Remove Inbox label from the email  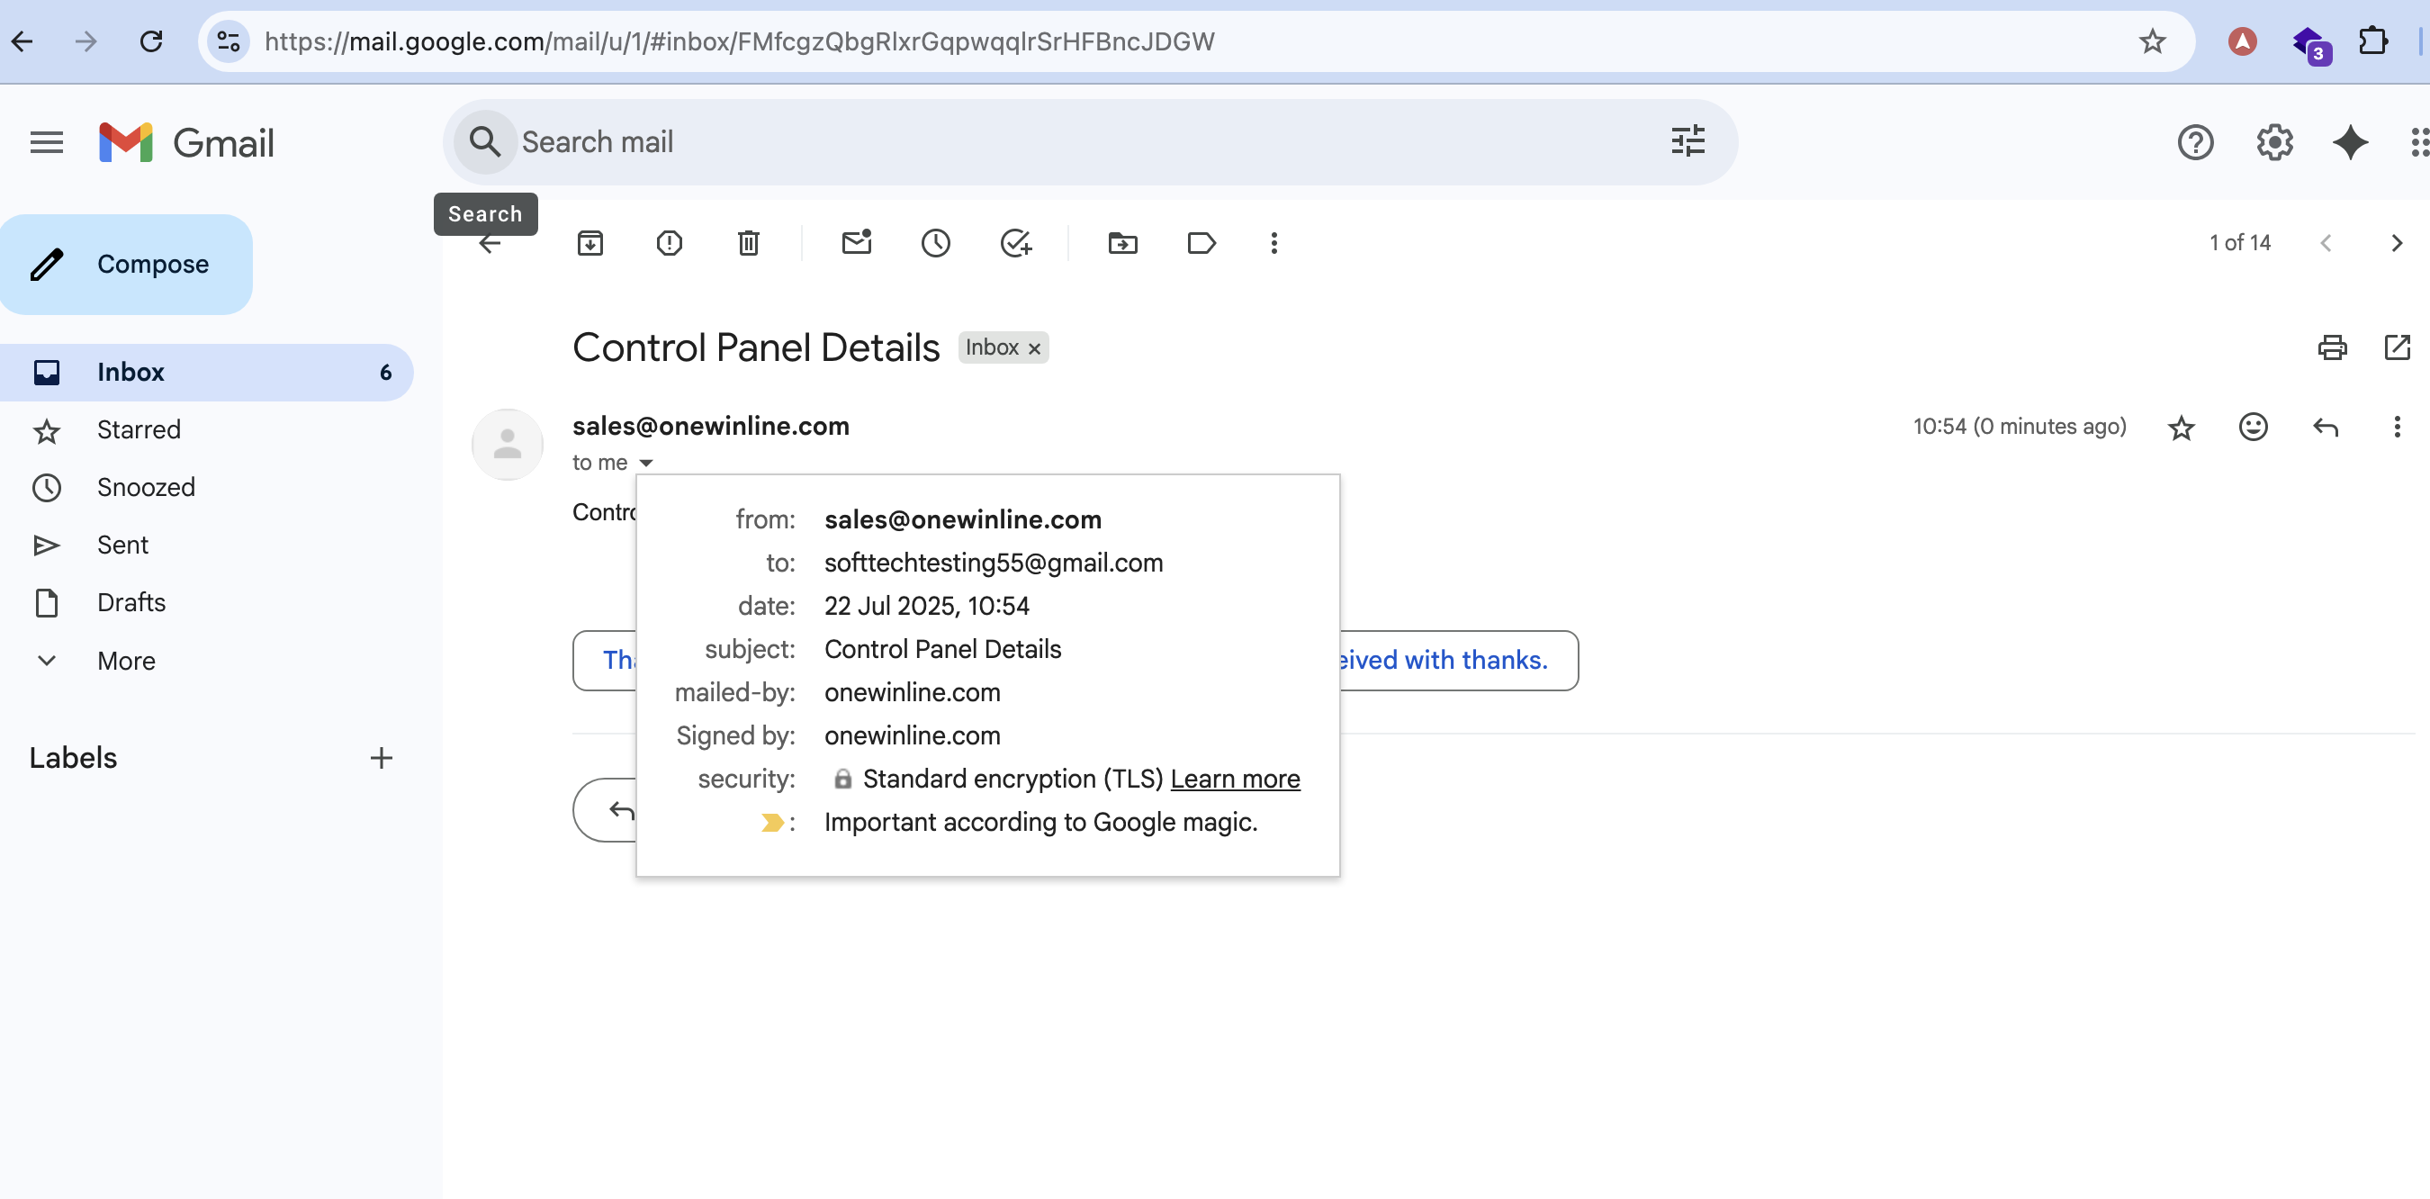click(x=1035, y=348)
